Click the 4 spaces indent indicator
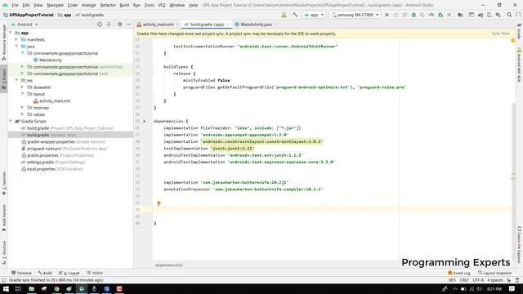The height and width of the screenshot is (294, 523). point(494,280)
